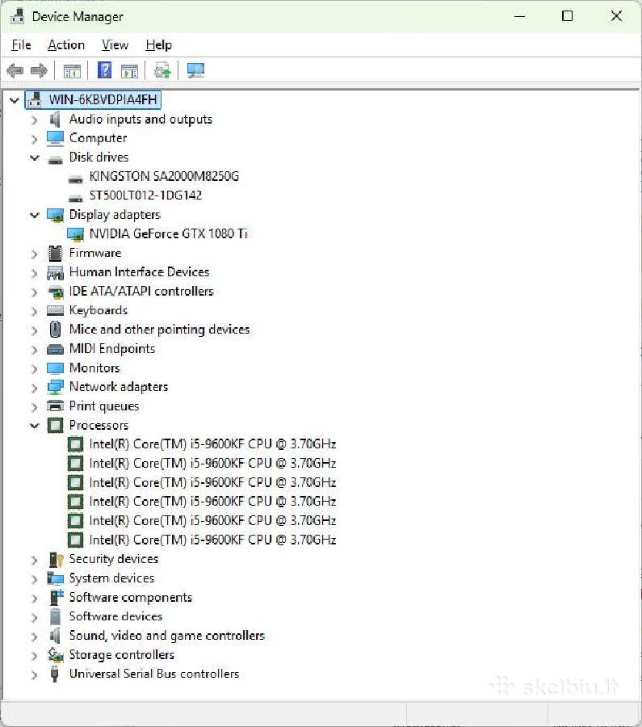Click the Show/Hide Action Pane toolbar icon
Screen dimensions: 642x727
(129, 71)
